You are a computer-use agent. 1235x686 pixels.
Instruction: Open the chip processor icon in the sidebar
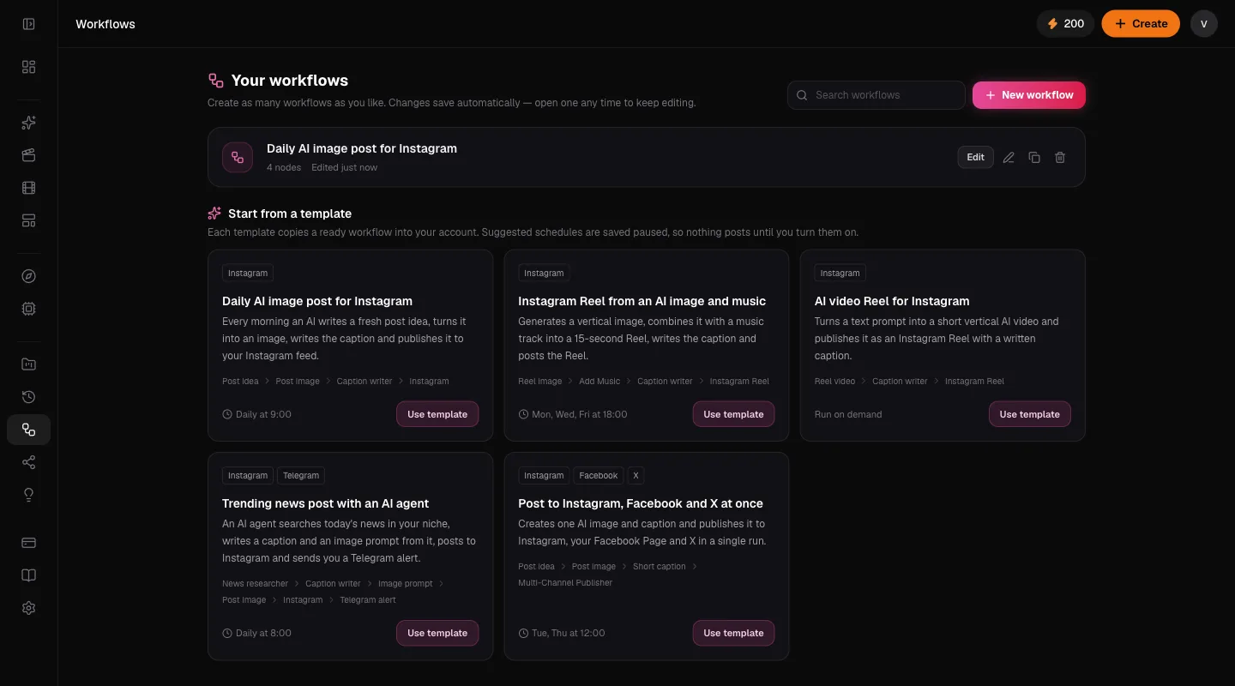[28, 309]
